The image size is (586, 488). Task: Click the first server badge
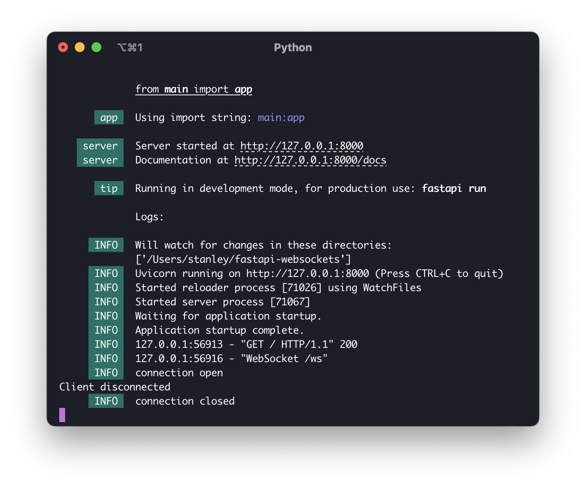tap(100, 146)
